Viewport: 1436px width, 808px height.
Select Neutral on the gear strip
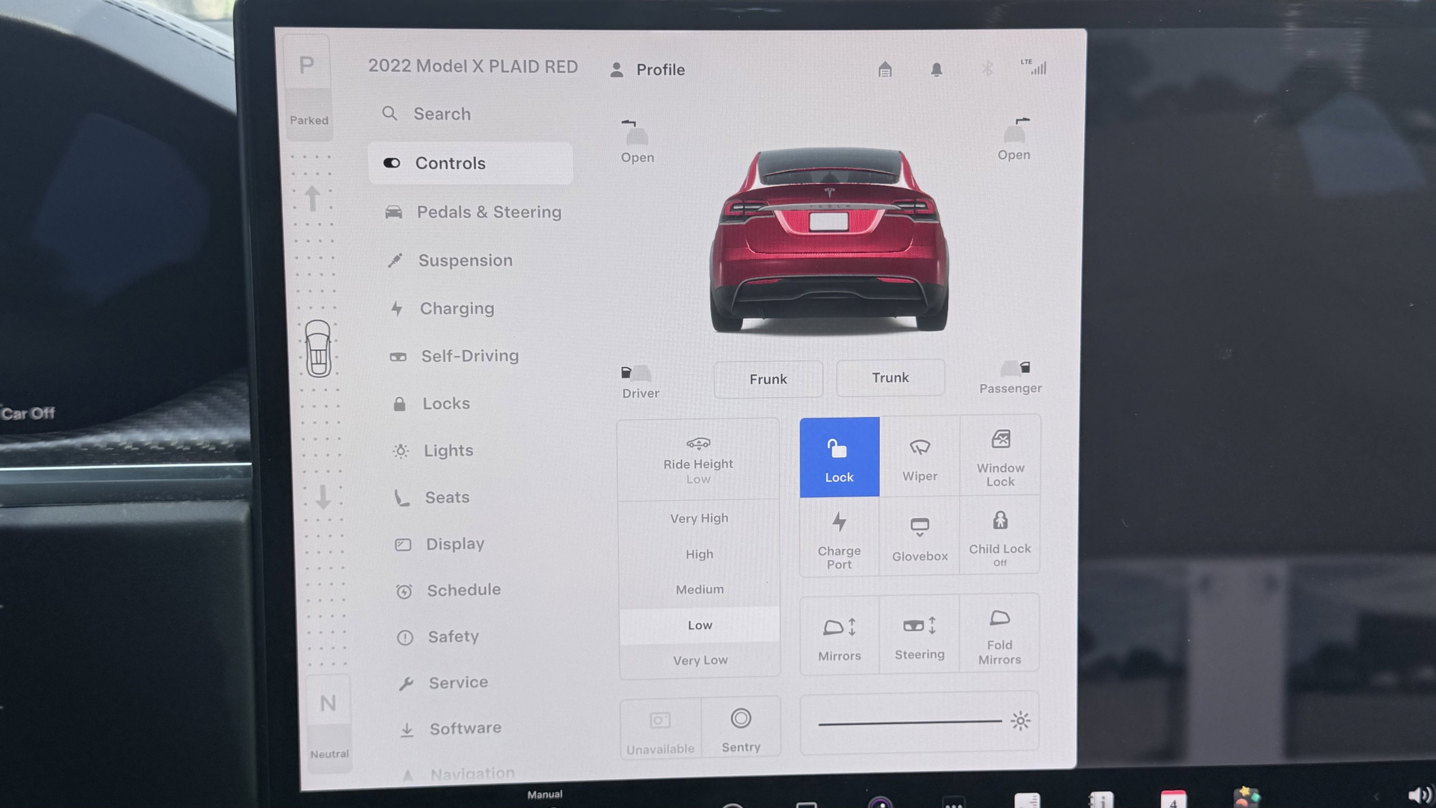328,724
